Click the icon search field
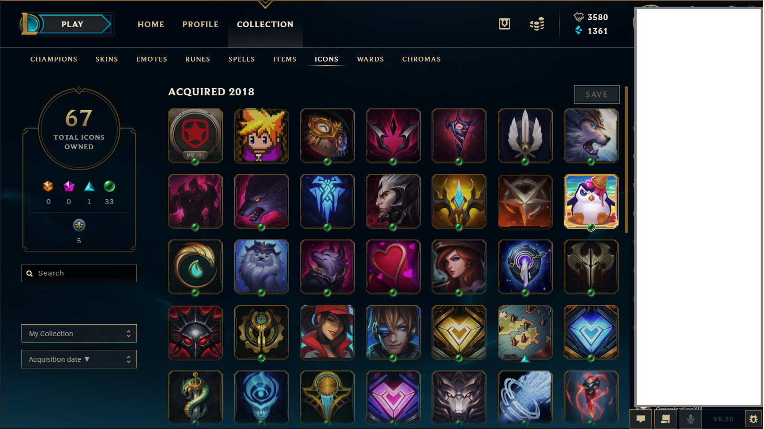The width and height of the screenshot is (764, 429). tap(79, 273)
